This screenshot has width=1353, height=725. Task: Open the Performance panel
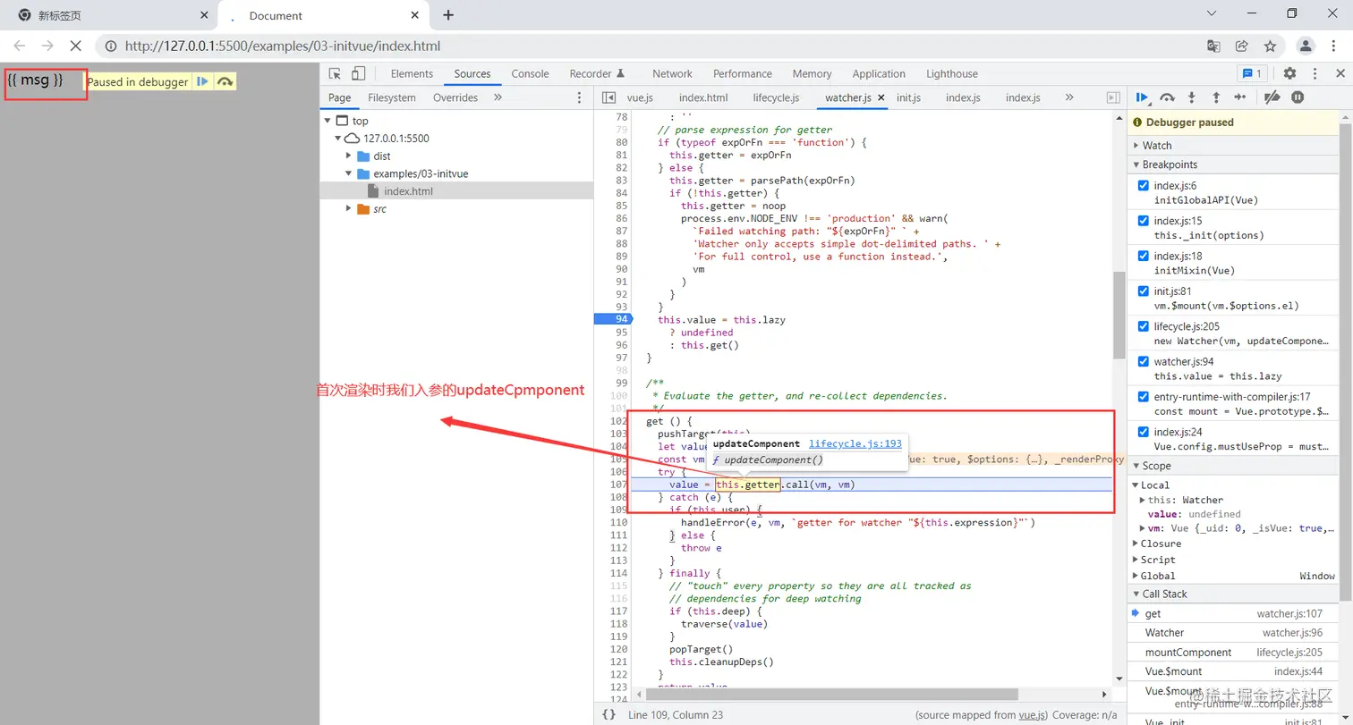743,74
